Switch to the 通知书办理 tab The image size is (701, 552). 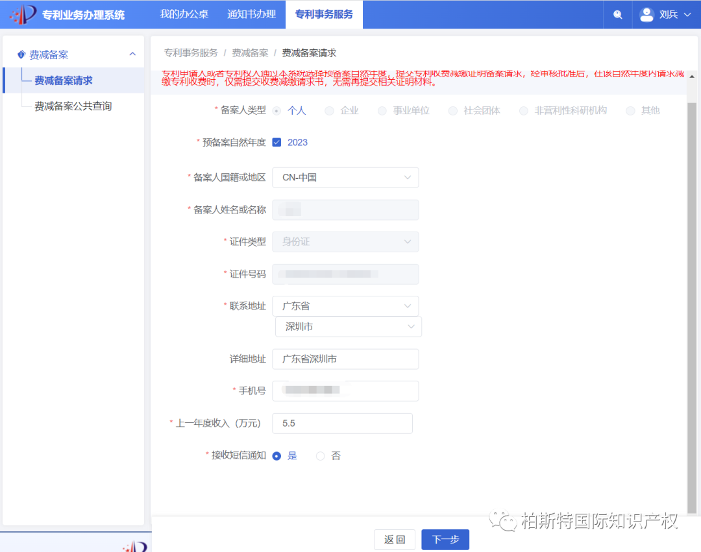(252, 14)
